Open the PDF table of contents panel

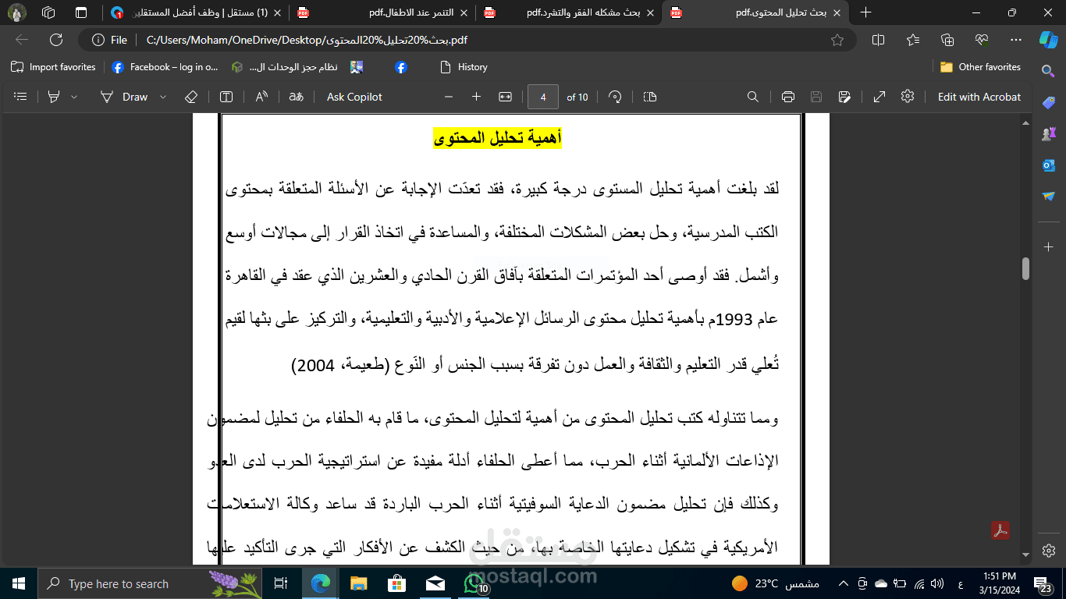coord(21,97)
